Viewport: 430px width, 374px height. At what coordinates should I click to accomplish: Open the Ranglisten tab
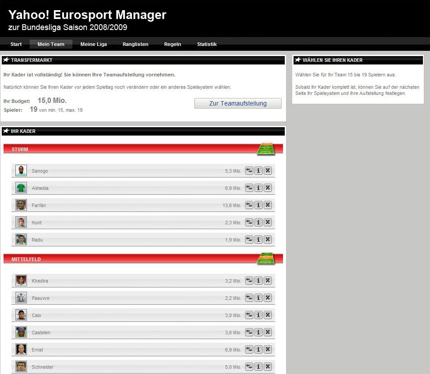[x=136, y=44]
